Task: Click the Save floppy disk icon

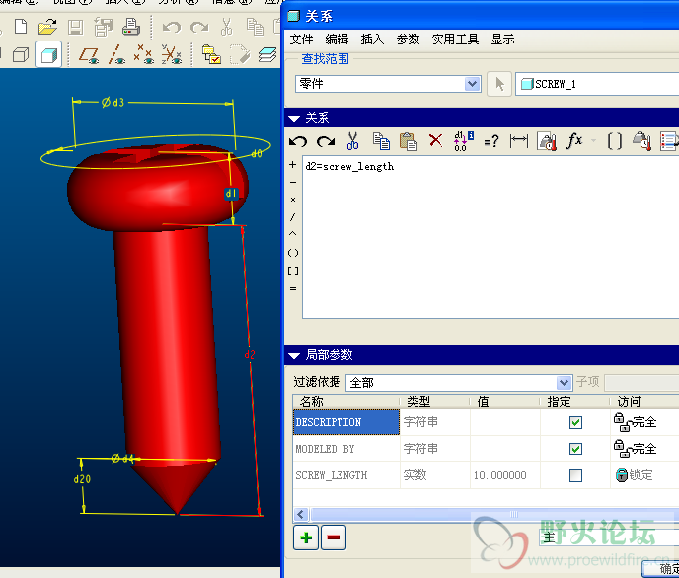Action: pyautogui.click(x=75, y=28)
